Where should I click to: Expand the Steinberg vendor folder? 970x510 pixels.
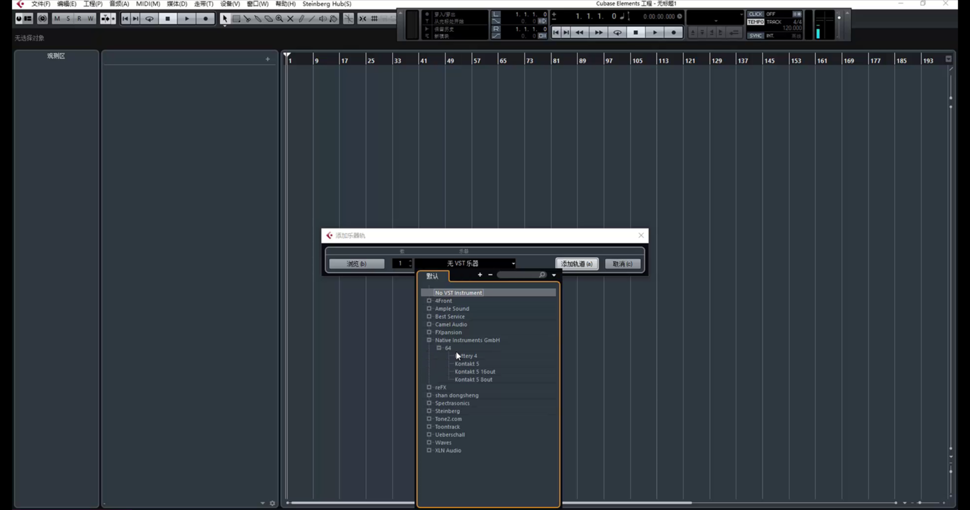(x=429, y=411)
